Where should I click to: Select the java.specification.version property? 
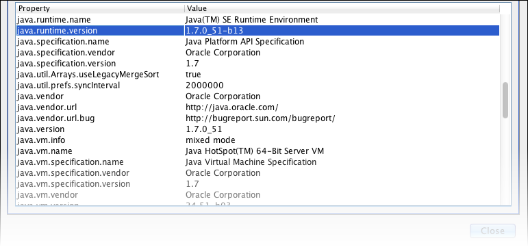pyautogui.click(x=257, y=64)
